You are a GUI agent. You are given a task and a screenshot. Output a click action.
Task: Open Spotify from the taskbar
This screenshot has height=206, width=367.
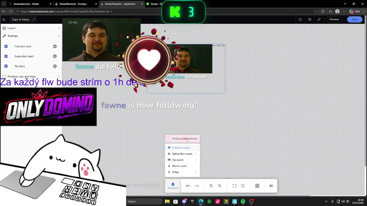pos(243,201)
